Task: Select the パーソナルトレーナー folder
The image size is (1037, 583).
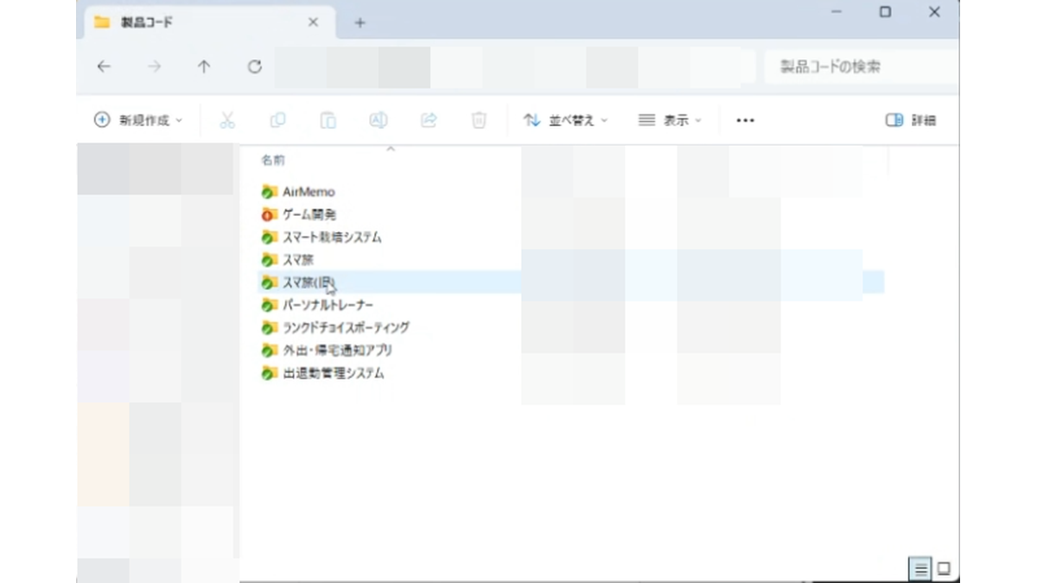Action: pos(328,305)
